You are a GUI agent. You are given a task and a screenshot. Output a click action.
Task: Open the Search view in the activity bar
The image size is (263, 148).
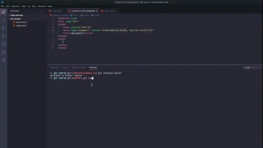(x=4, y=20)
